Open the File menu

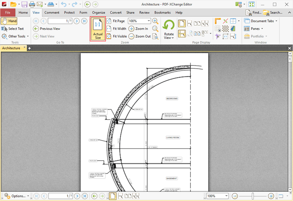pos(8,12)
